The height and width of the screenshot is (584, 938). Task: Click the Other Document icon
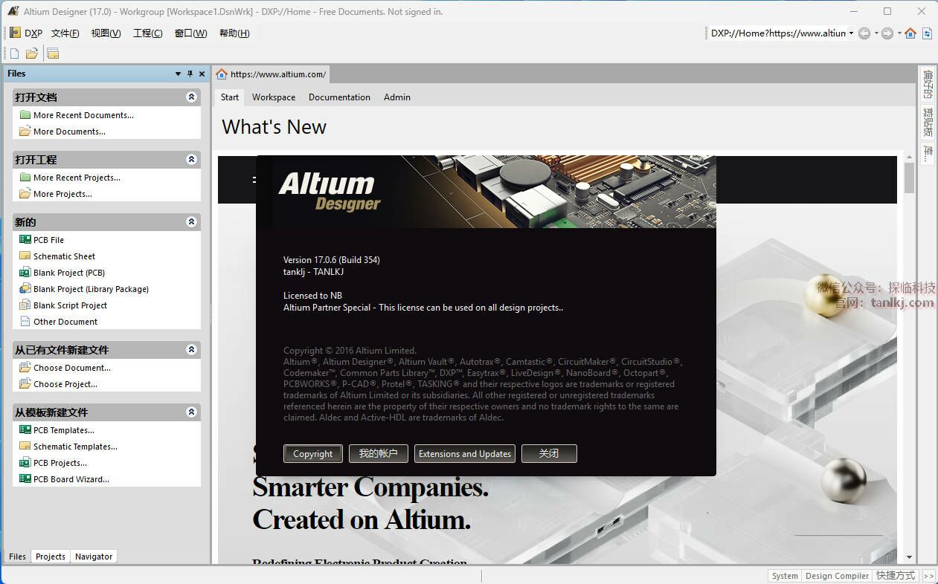[25, 322]
